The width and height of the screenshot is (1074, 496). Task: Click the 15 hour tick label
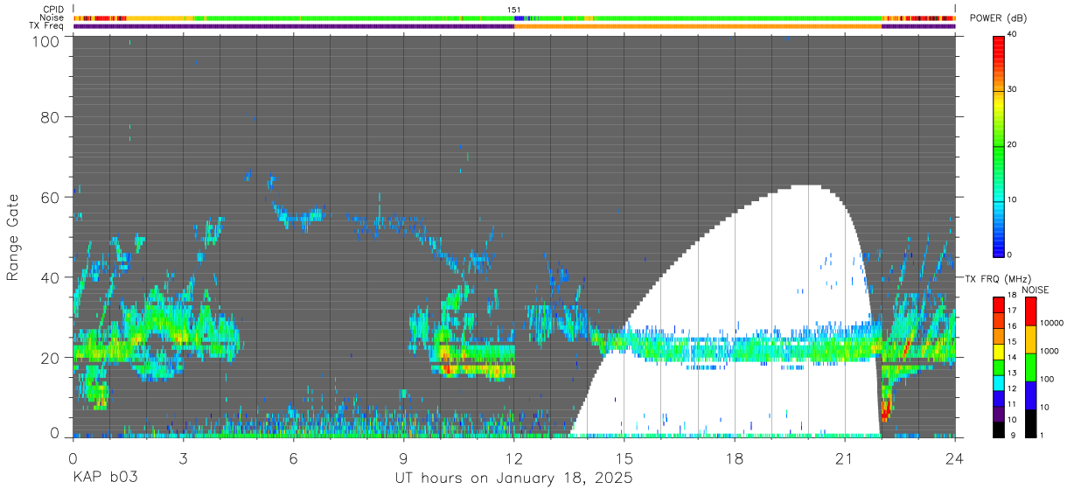[624, 459]
